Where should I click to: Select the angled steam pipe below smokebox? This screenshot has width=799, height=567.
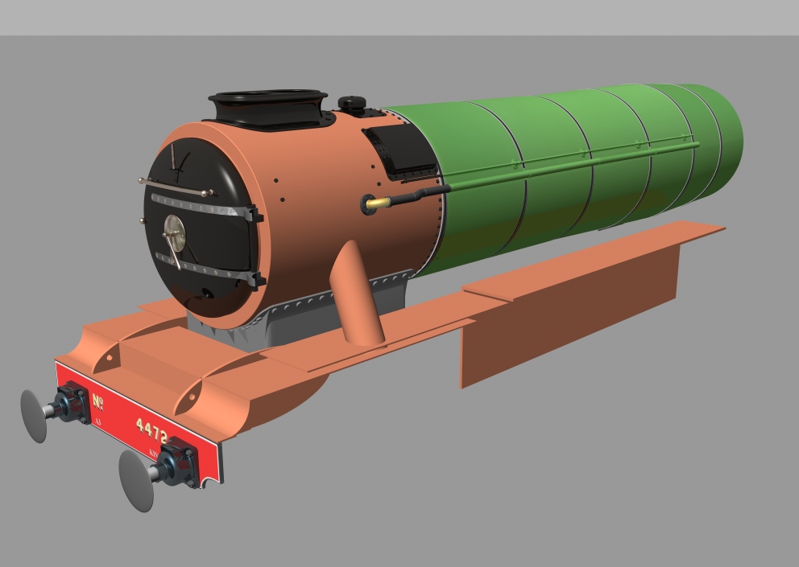(357, 292)
